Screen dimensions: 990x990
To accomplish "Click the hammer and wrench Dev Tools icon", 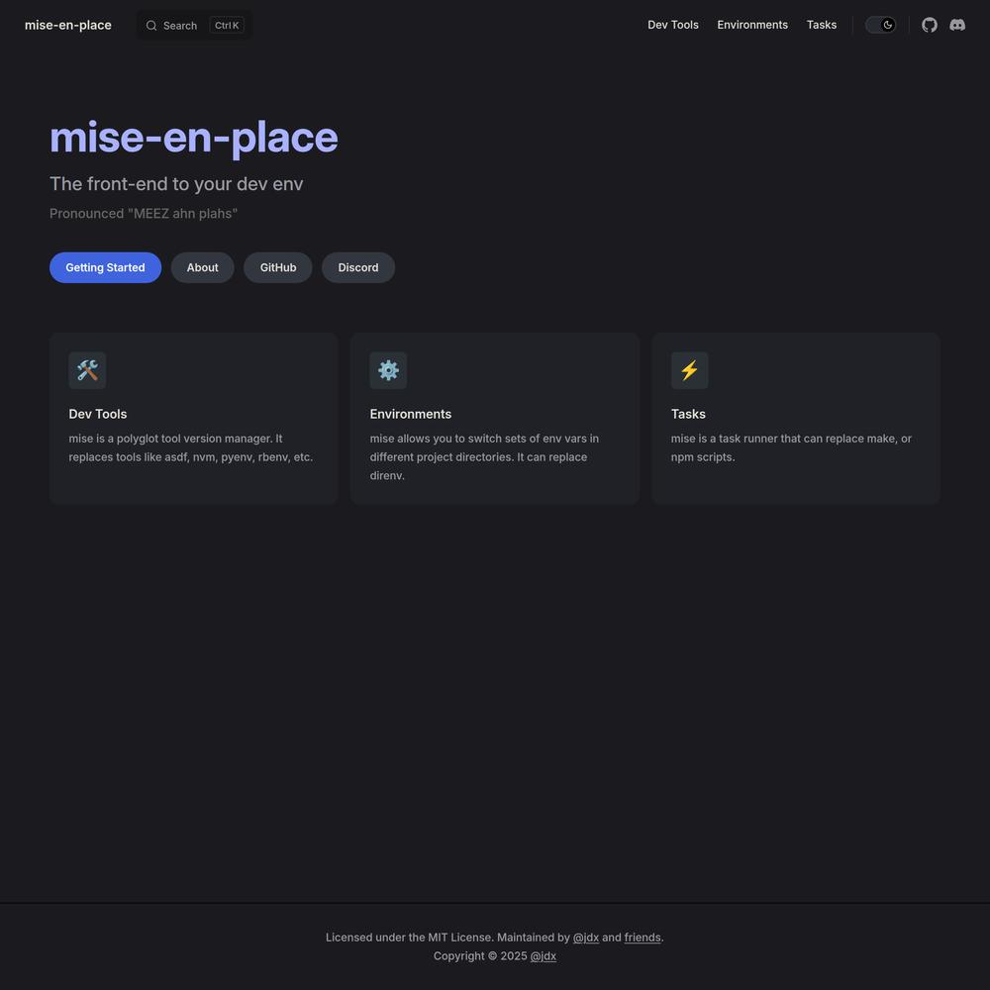I will pyautogui.click(x=87, y=370).
